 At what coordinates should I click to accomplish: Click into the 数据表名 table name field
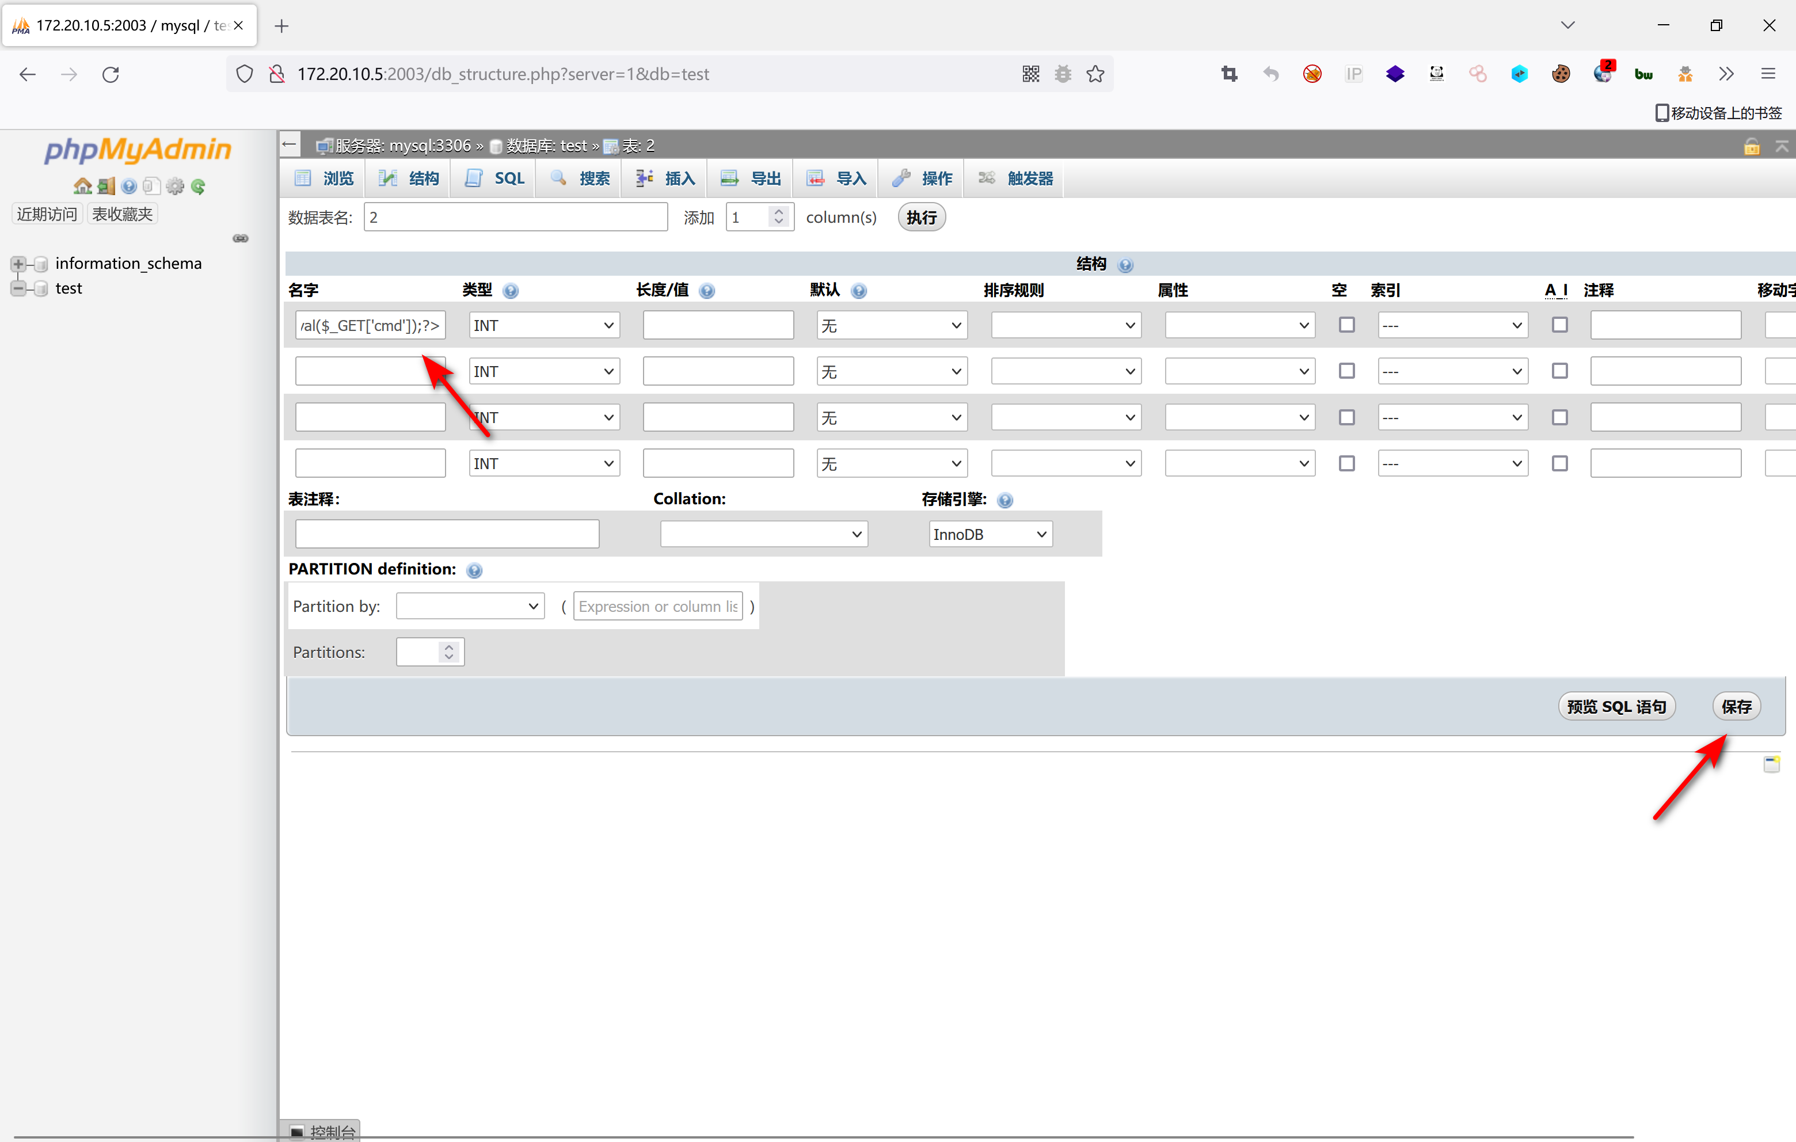pos(515,218)
